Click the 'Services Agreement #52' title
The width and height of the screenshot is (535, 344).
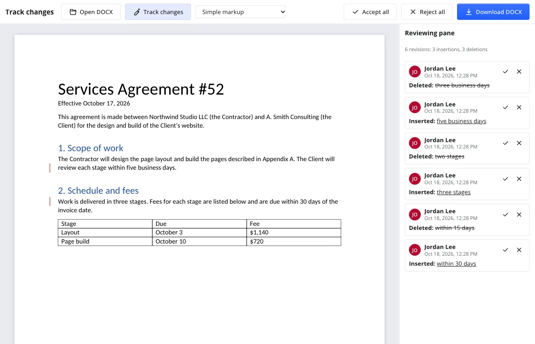[141, 89]
